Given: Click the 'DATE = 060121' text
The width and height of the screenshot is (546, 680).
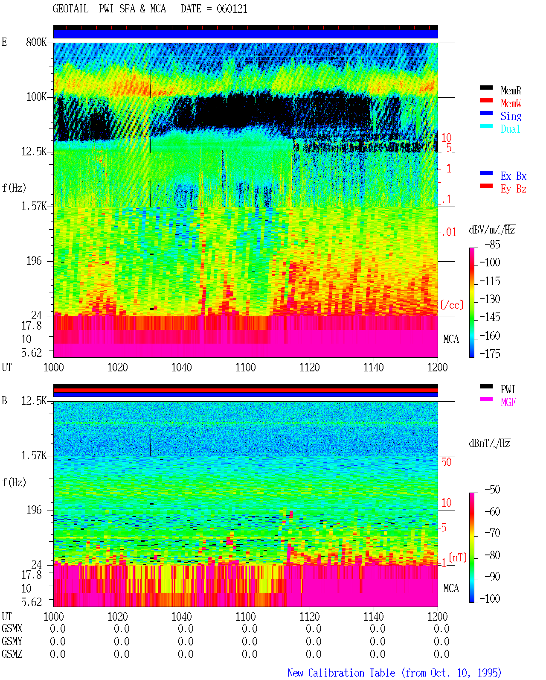Looking at the screenshot, I should [214, 9].
